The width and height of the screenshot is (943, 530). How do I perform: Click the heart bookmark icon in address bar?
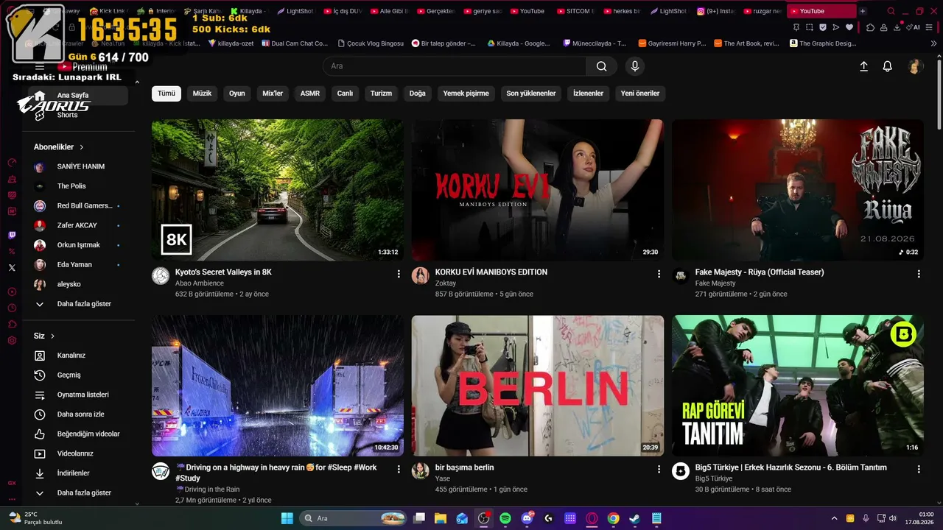pos(849,27)
